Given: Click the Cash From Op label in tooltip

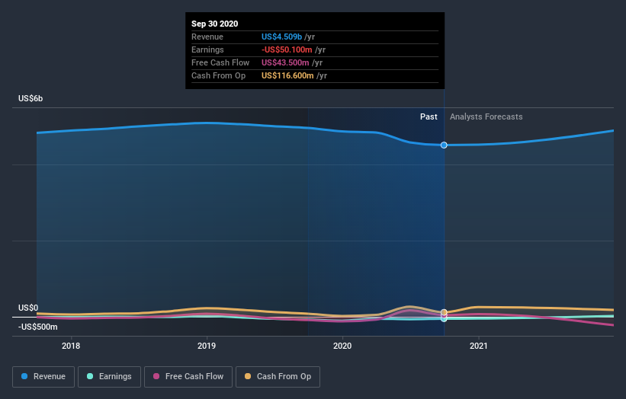Looking at the screenshot, I should click(x=218, y=75).
